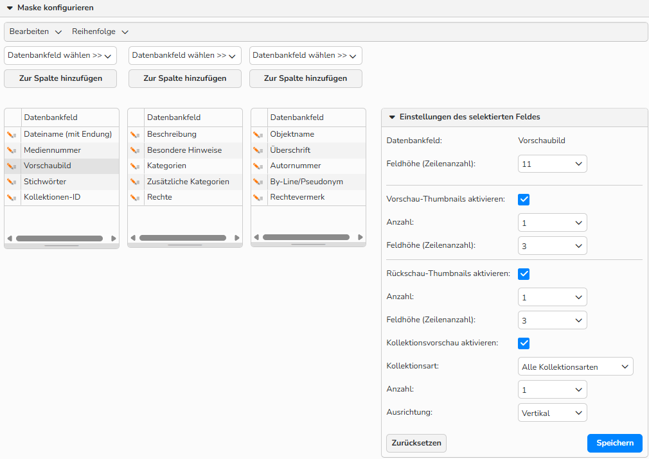Click edit pencil icon beside Kategorien
This screenshot has width=649, height=459.
point(135,166)
